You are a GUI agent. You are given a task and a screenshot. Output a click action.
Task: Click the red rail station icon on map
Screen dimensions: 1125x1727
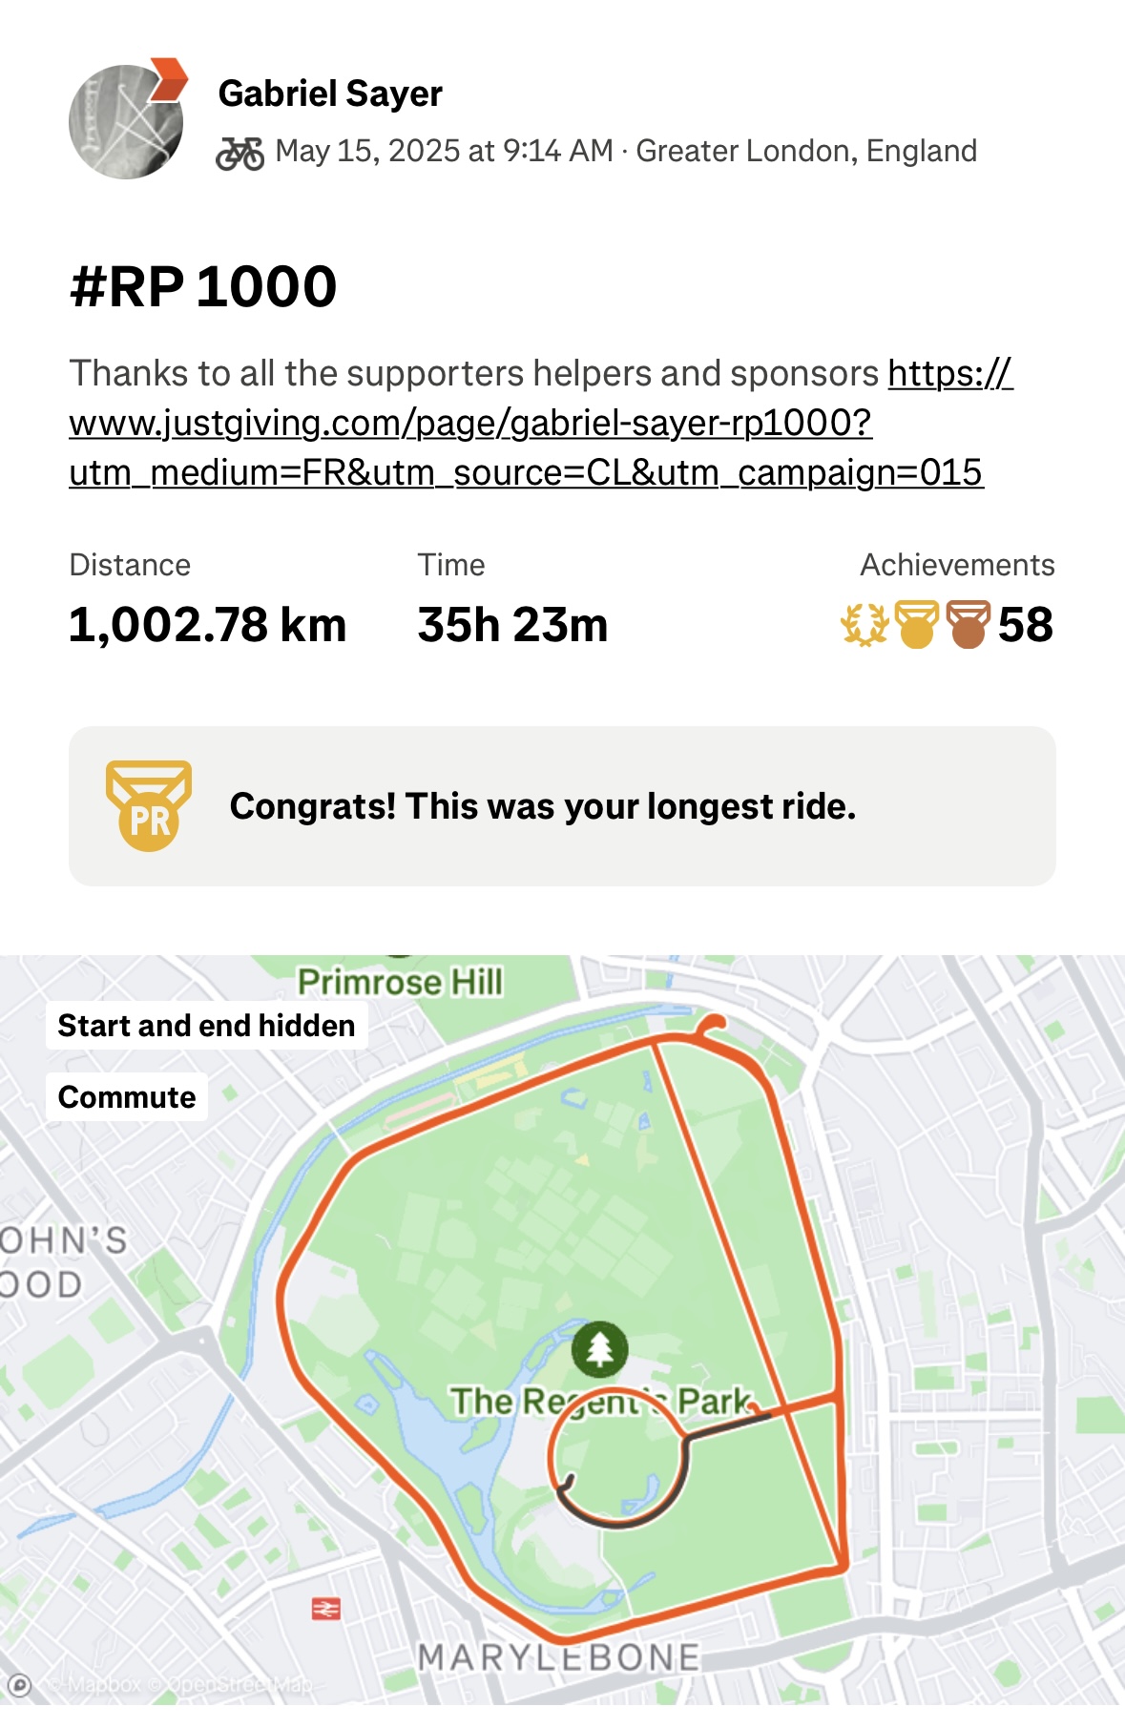pyautogui.click(x=326, y=1610)
